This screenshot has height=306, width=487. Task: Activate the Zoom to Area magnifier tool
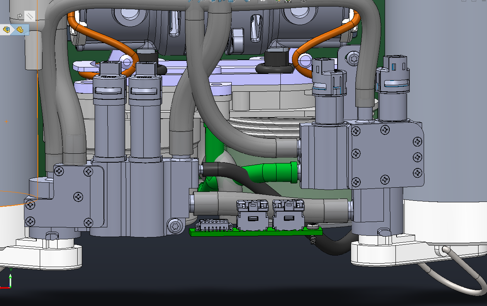pos(202,1)
